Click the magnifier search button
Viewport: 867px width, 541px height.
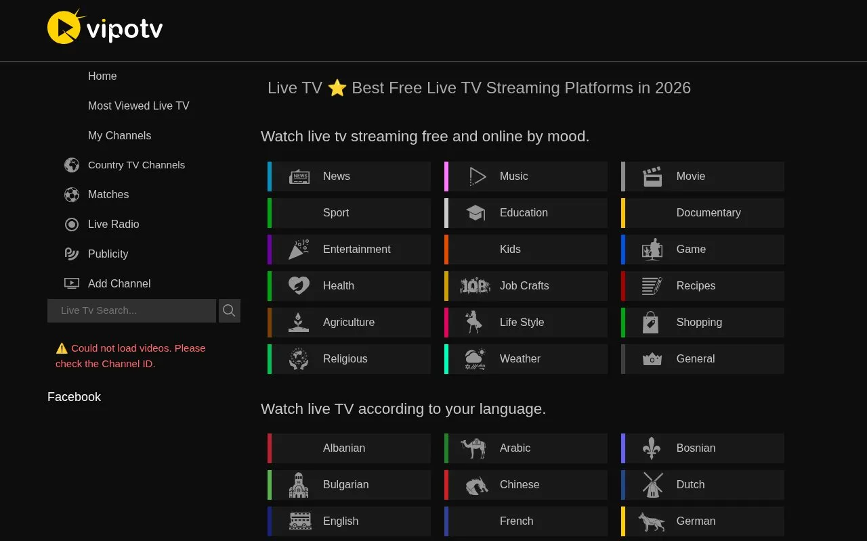pos(230,310)
